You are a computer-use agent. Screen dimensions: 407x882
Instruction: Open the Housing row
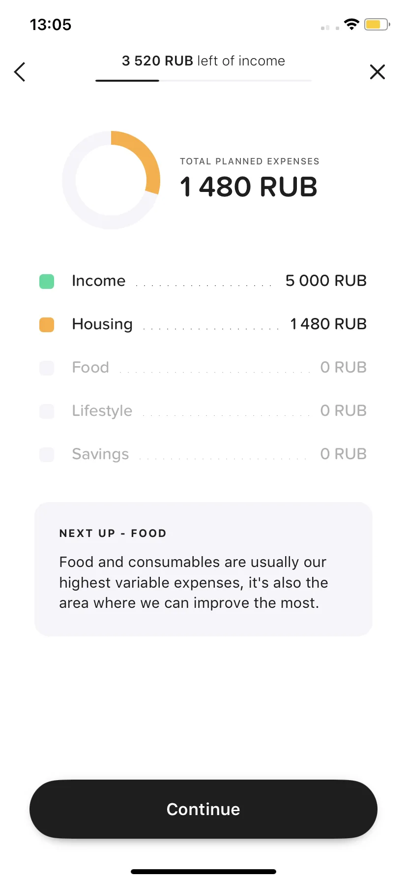pyautogui.click(x=203, y=324)
